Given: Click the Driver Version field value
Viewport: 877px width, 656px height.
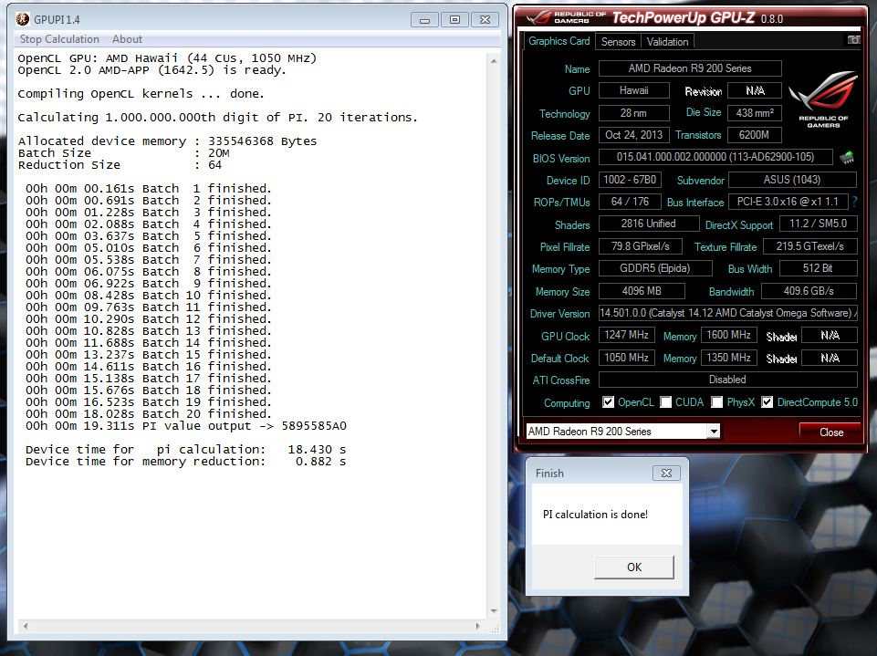Looking at the screenshot, I should [x=727, y=313].
